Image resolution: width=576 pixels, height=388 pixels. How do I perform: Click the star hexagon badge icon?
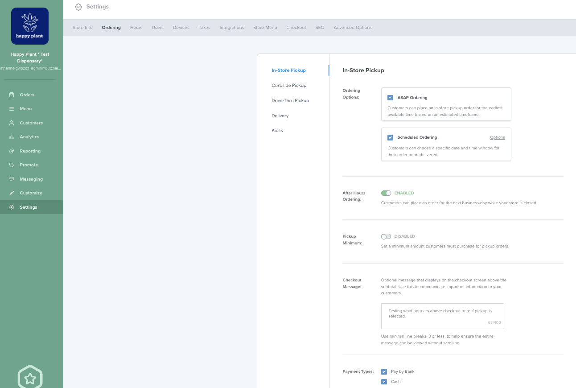tap(30, 378)
